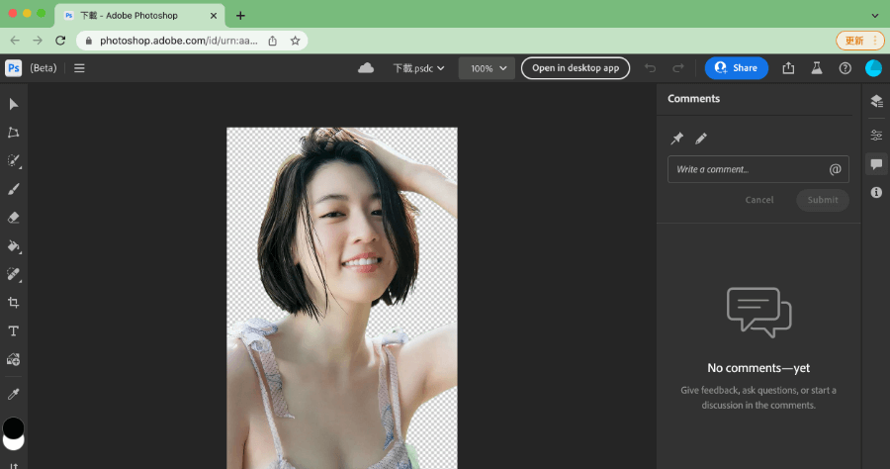Viewport: 890px width, 469px height.
Task: Select the comment drawing pencil tool
Action: click(701, 138)
